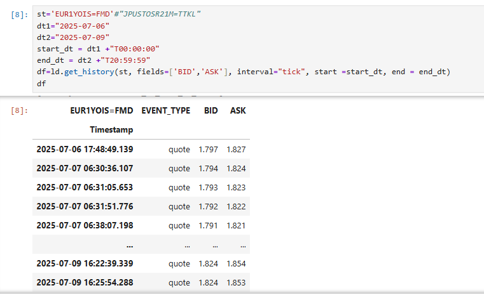Click the ASK column header
484x295 pixels.
(238, 110)
